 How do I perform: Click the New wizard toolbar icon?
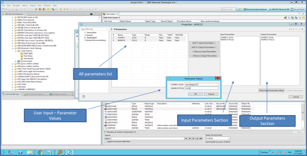[4, 9]
